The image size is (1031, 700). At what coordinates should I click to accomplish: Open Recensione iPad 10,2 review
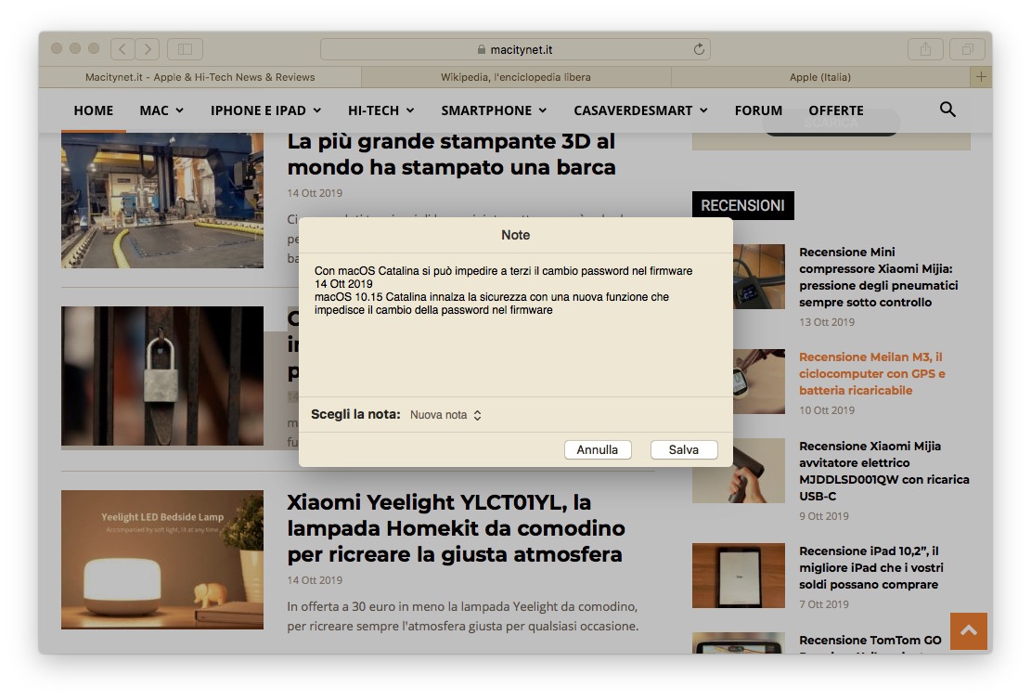point(870,568)
